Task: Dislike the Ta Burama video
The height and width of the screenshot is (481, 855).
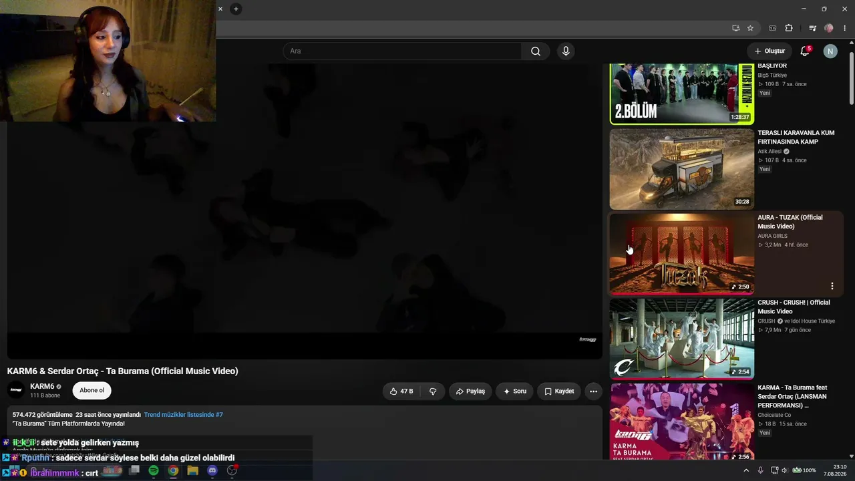Action: click(x=433, y=391)
